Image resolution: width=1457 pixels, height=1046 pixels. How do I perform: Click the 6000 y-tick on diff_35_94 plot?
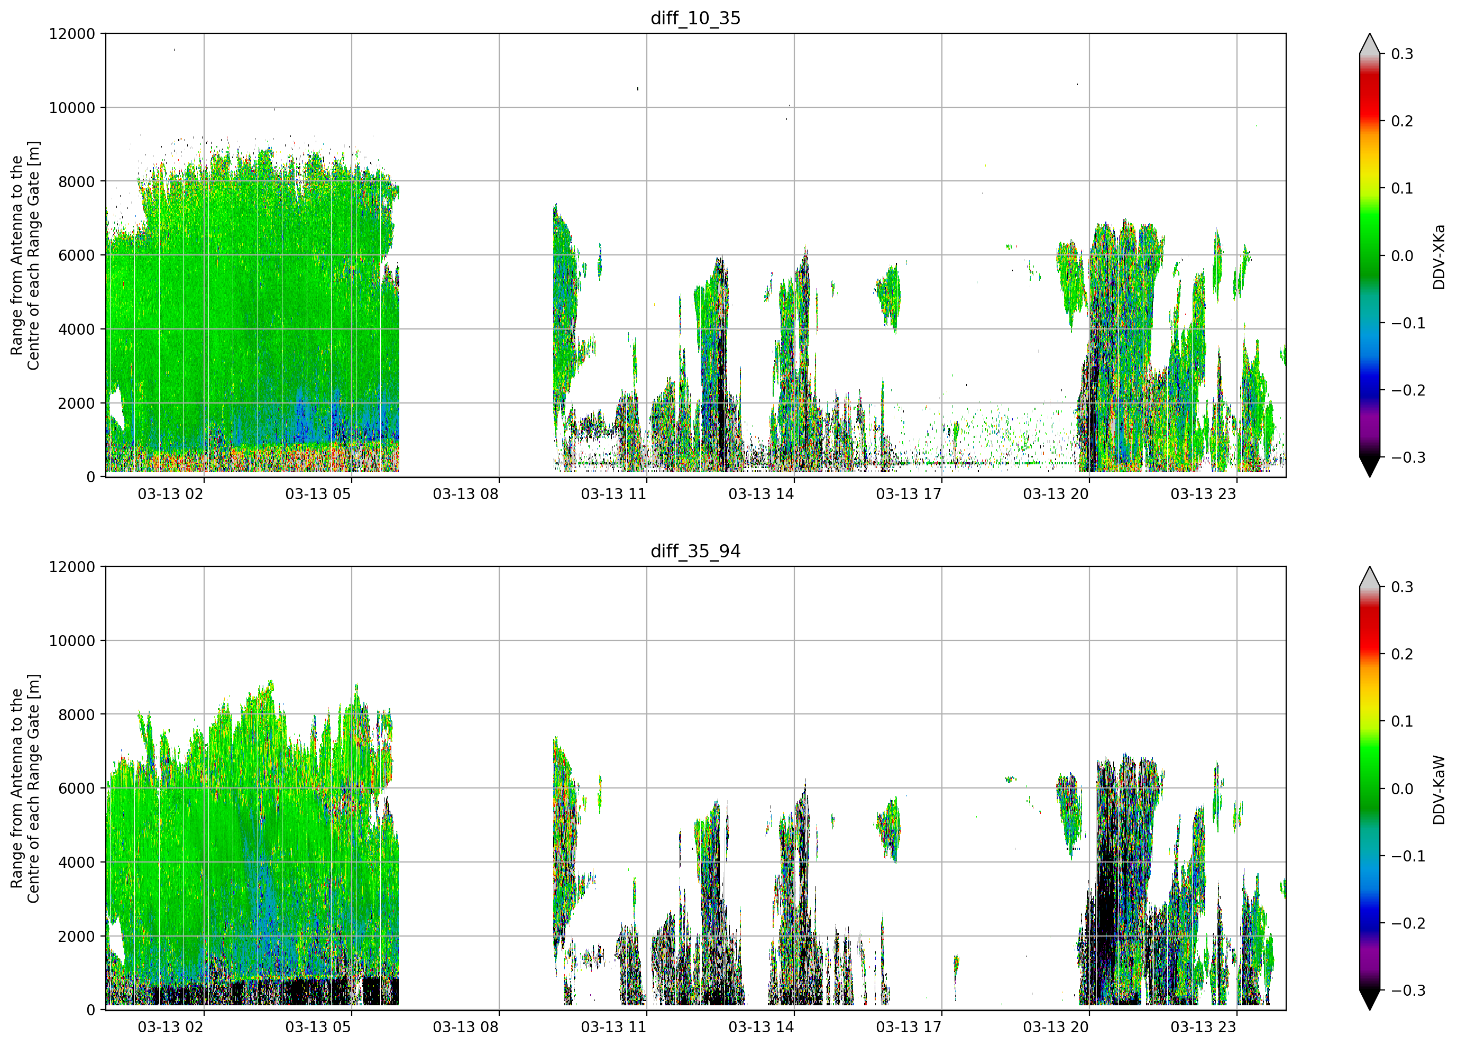[77, 789]
